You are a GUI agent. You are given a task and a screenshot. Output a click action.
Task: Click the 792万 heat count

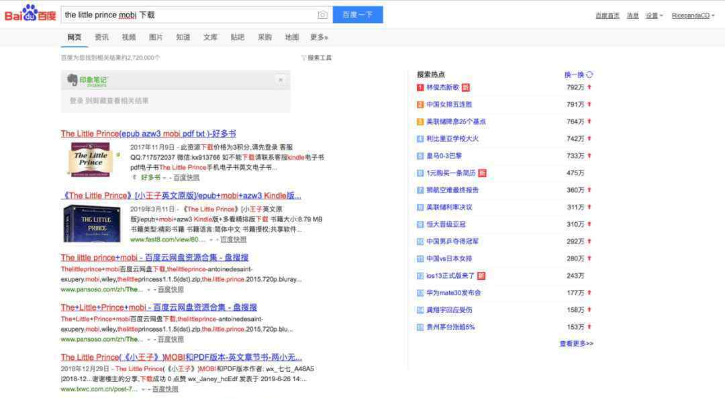pyautogui.click(x=575, y=87)
